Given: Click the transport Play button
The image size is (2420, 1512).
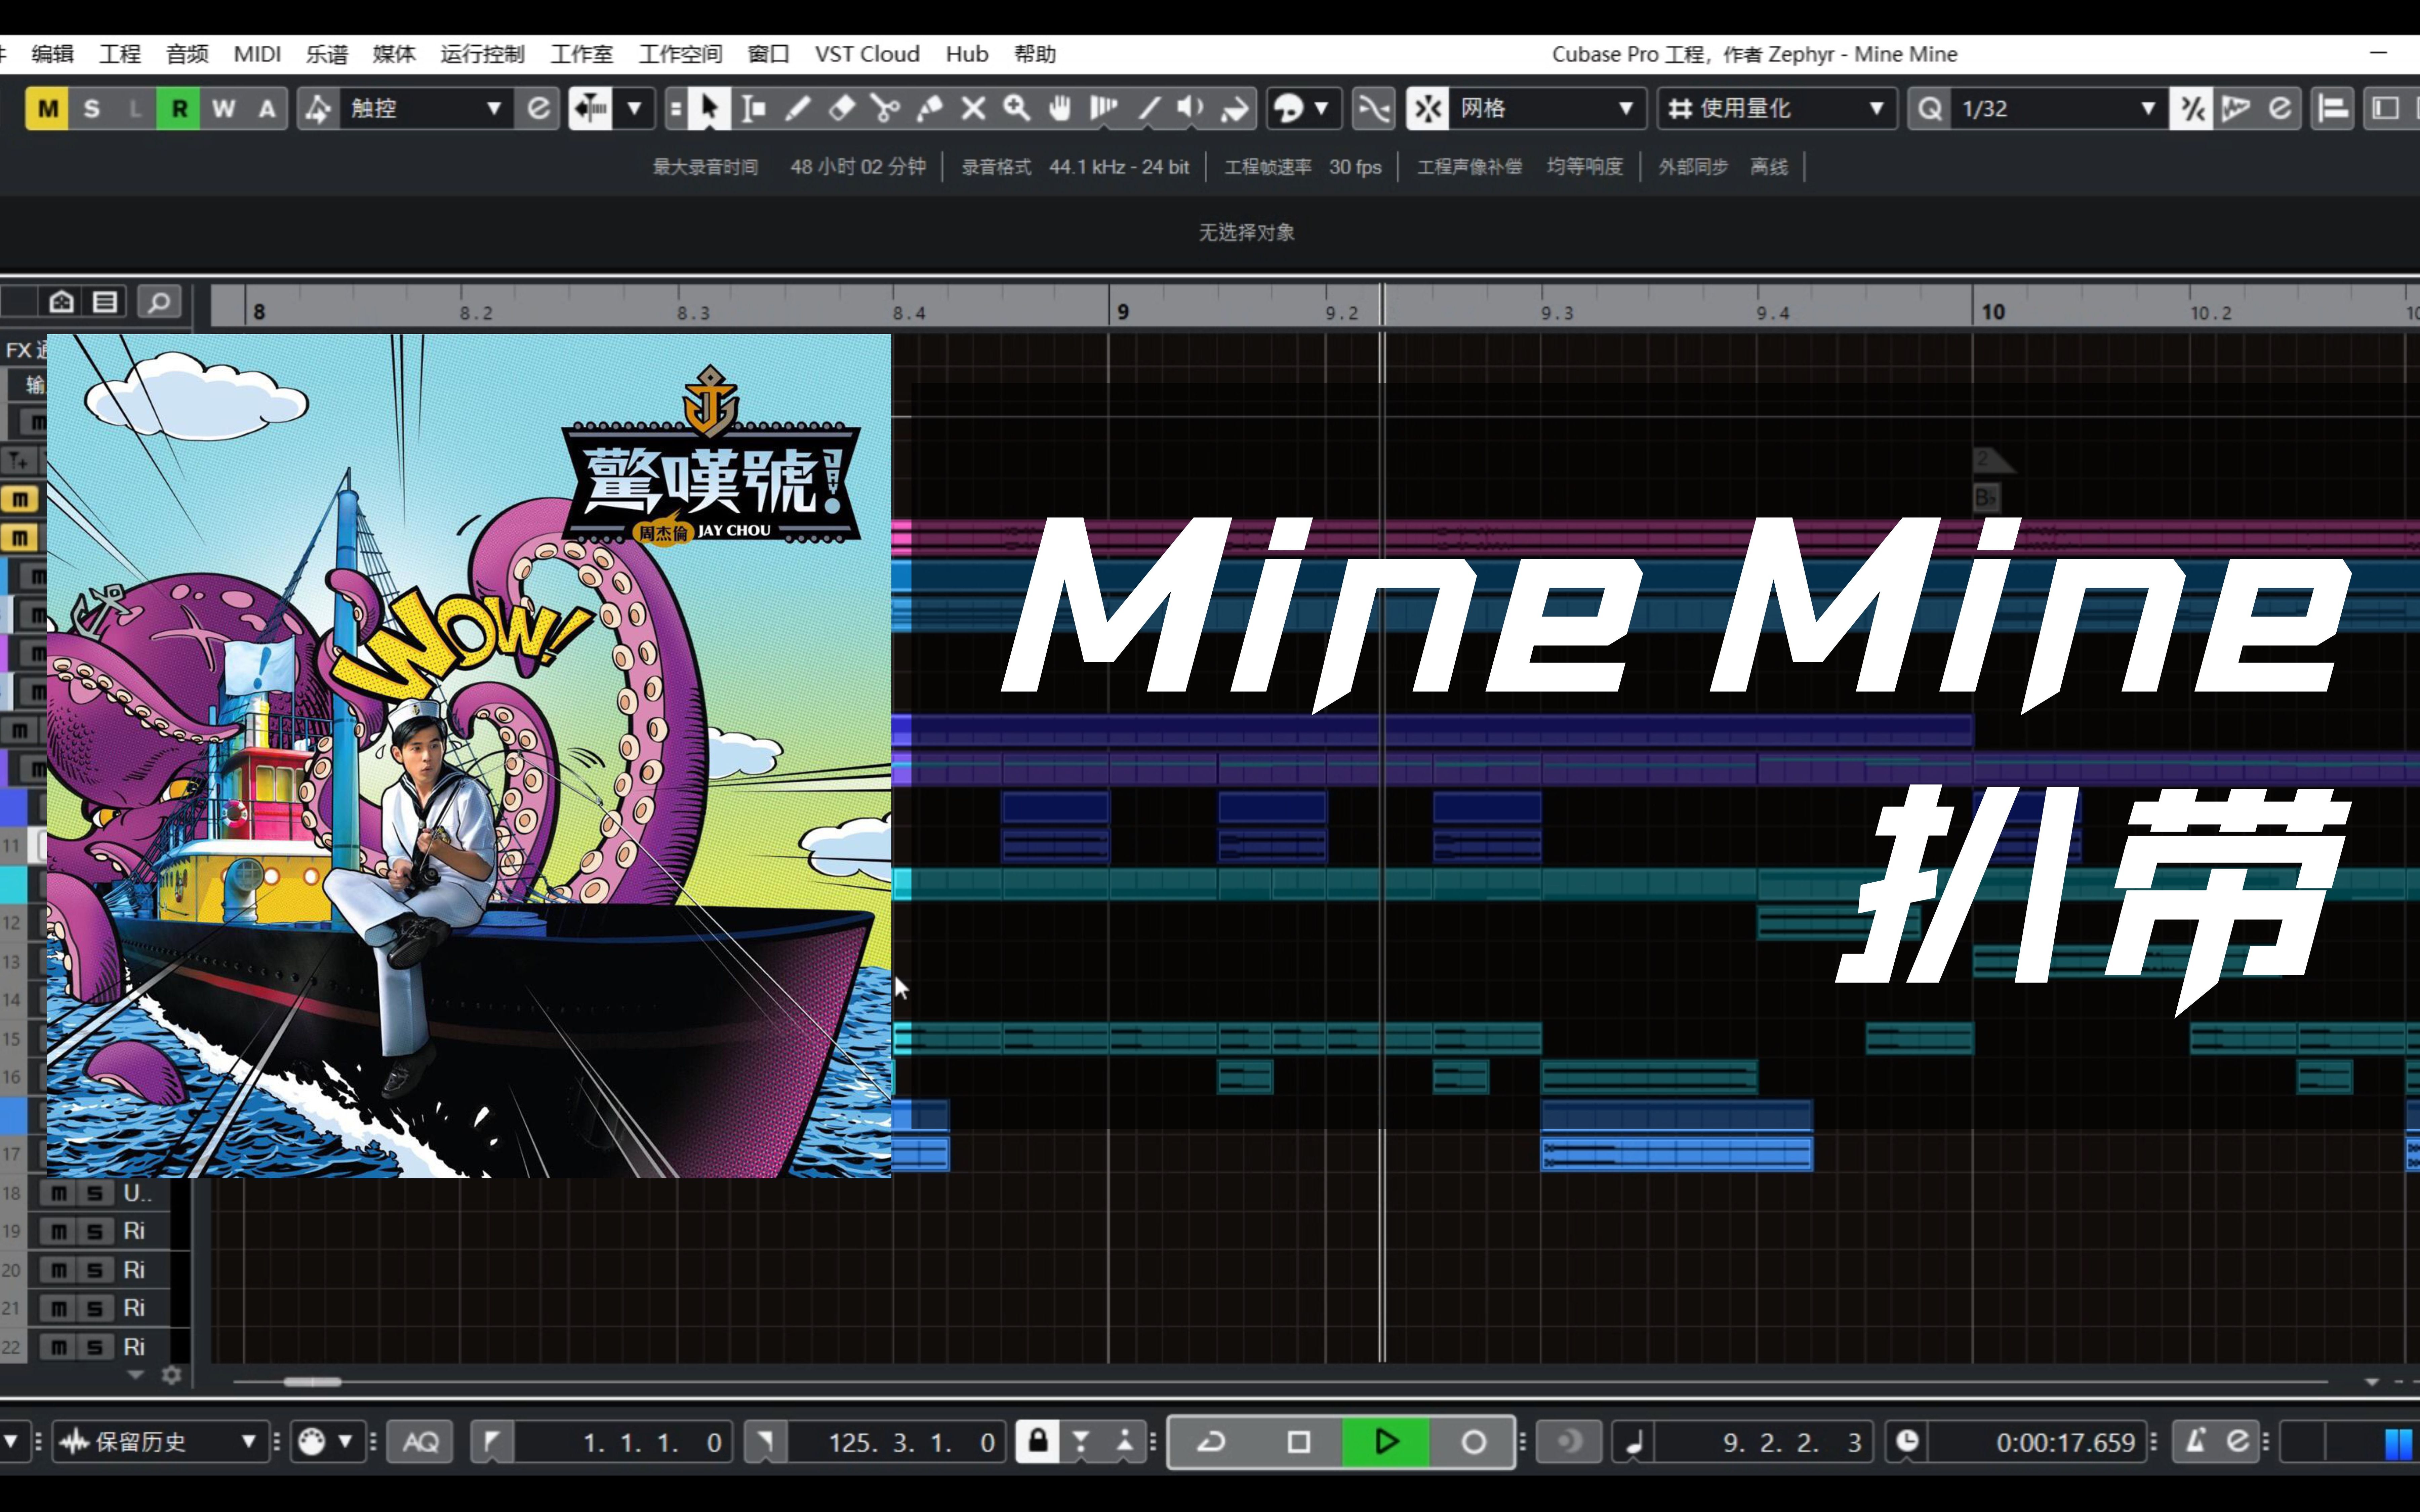Looking at the screenshot, I should (1386, 1441).
